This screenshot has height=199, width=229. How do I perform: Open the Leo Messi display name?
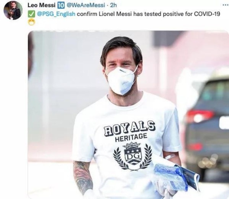pos(42,5)
